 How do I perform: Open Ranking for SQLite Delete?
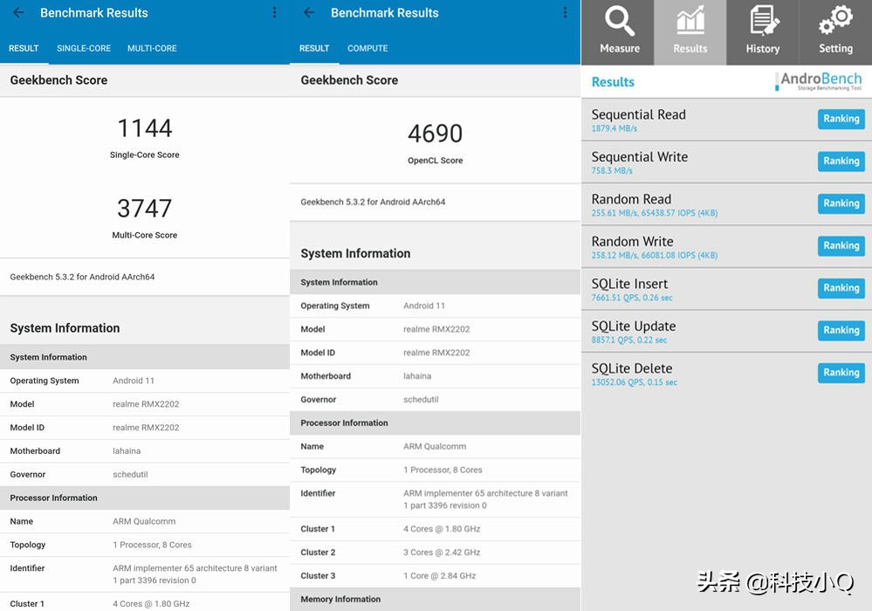coord(841,372)
